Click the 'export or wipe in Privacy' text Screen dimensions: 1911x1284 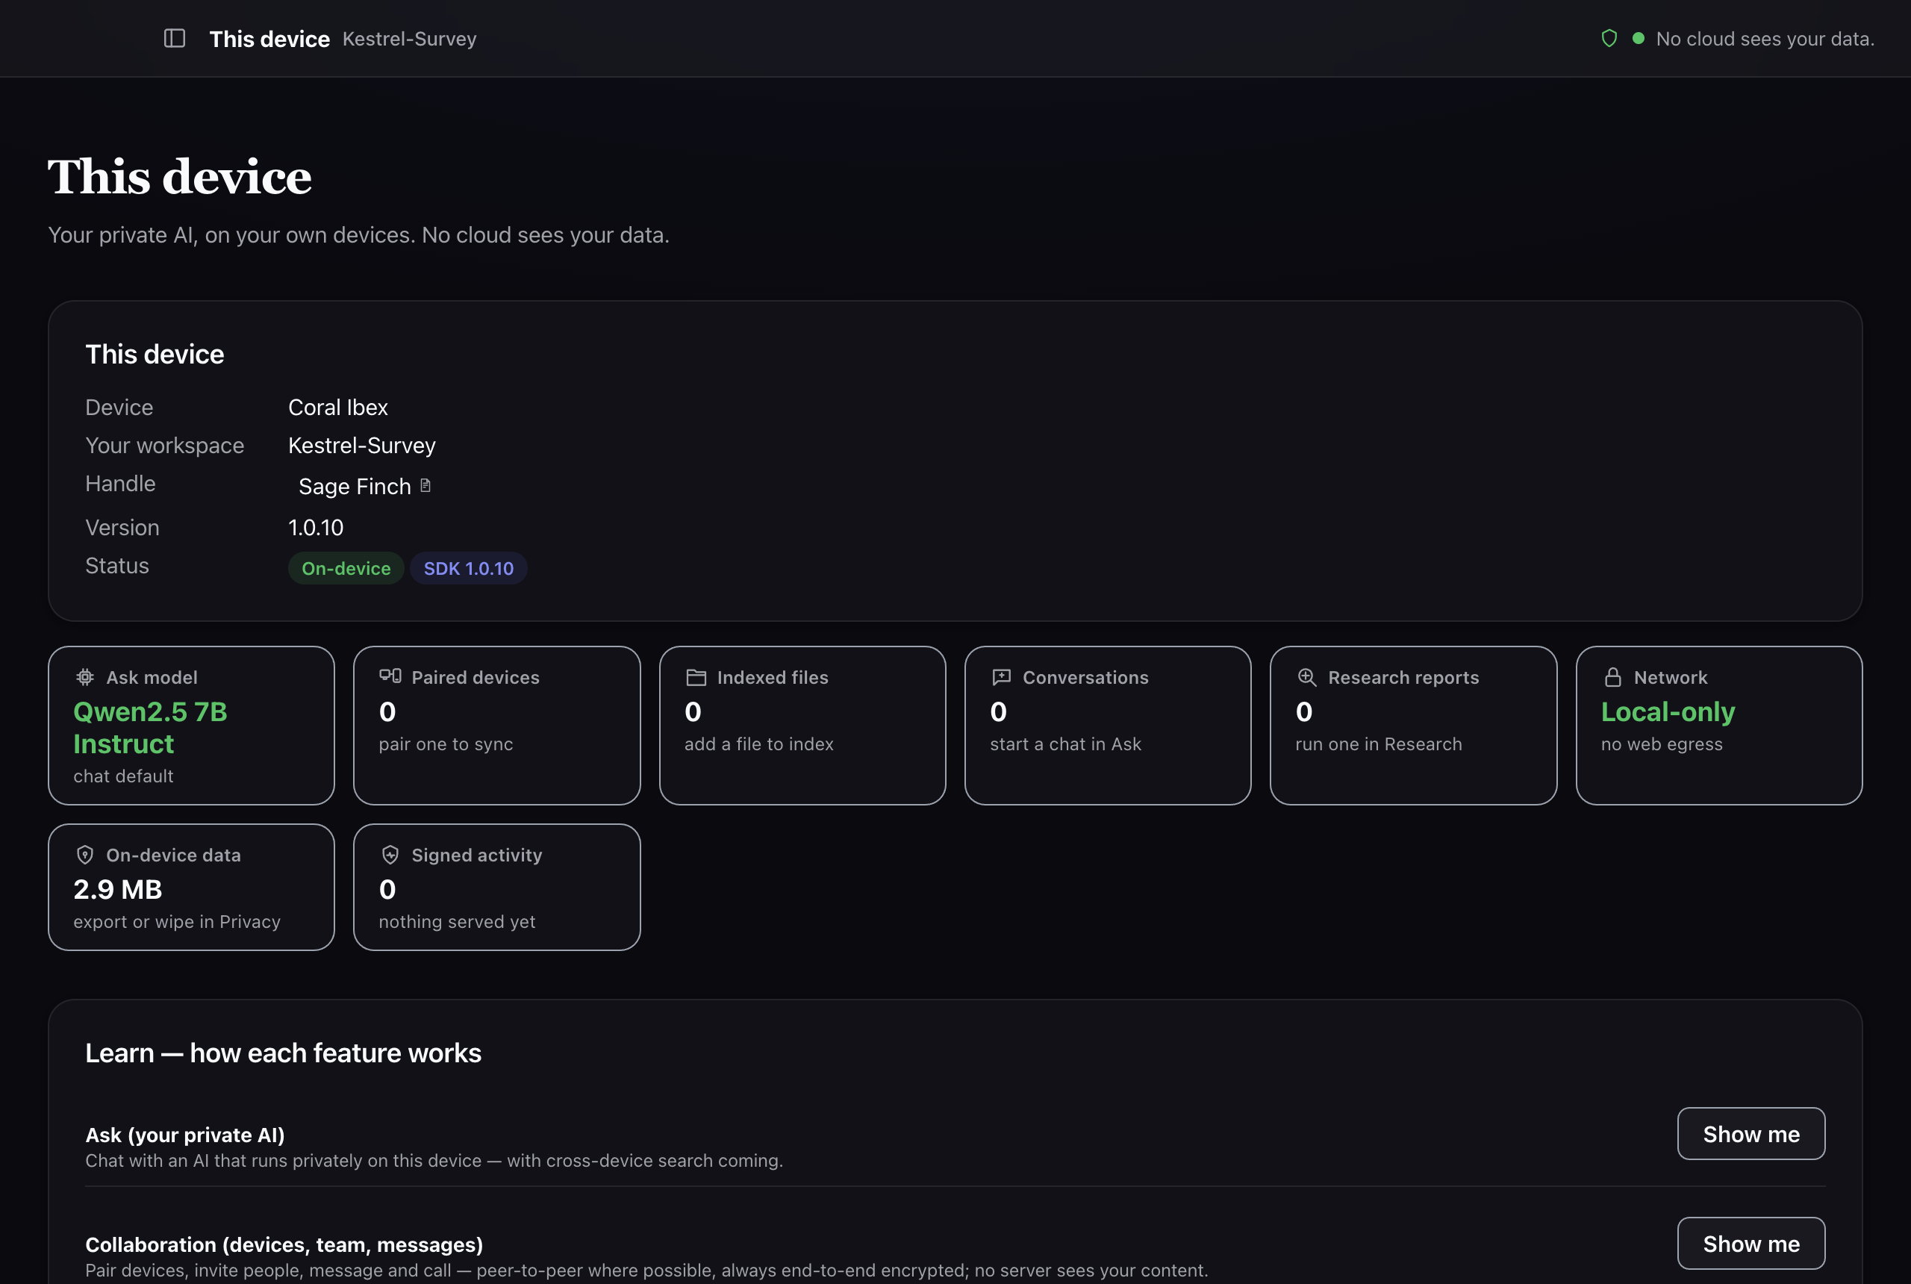coord(177,922)
